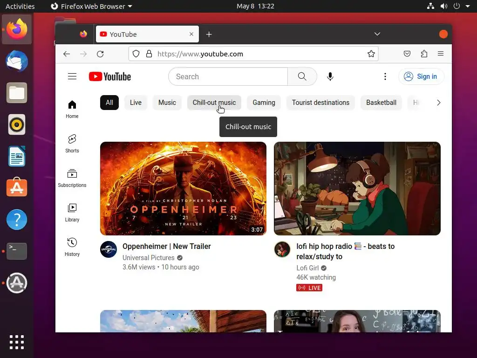Open Help from the dock
The width and height of the screenshot is (477, 358).
[17, 220]
